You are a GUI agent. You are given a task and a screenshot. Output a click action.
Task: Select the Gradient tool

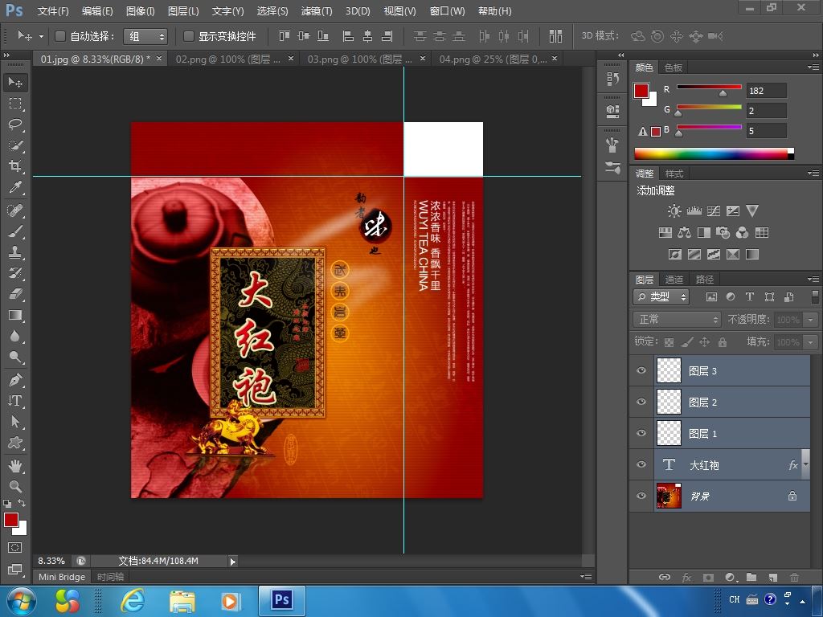pos(15,315)
